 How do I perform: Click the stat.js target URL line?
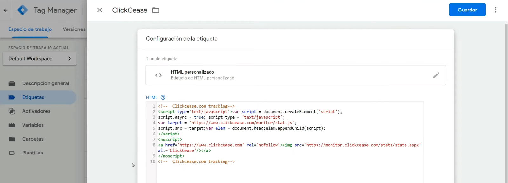click(x=227, y=123)
